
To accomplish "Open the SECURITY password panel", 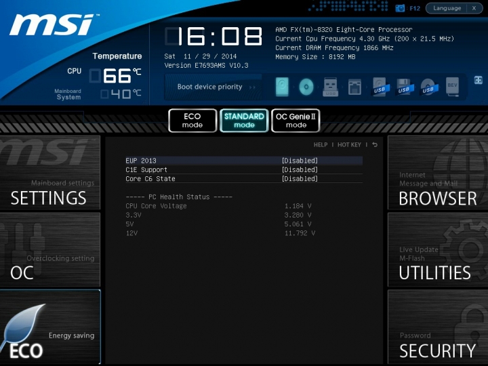I will click(438, 327).
